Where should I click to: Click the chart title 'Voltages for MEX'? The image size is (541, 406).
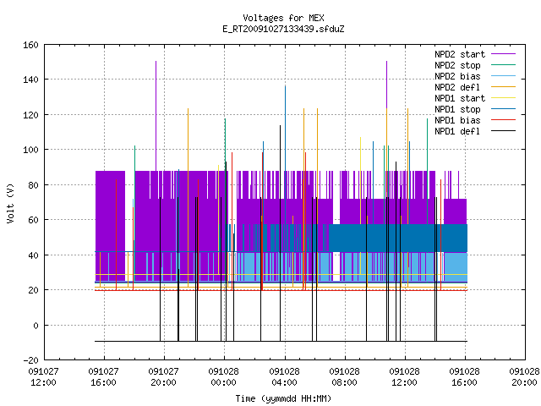283,18
